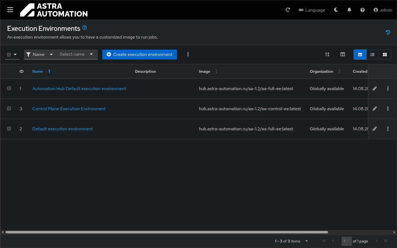Image resolution: width=397 pixels, height=248 pixels.
Task: Tick the Default execution environment checkbox
Action: point(9,129)
